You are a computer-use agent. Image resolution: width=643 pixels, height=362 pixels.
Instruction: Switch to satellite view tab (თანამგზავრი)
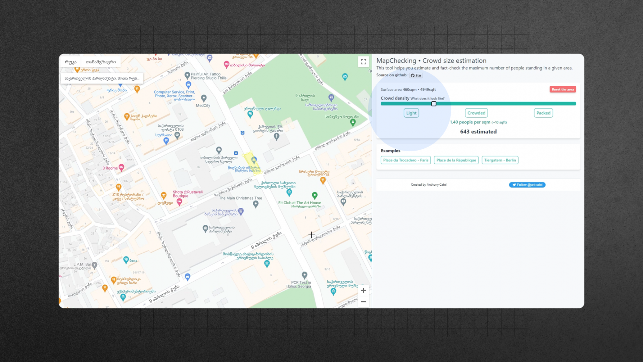point(101,62)
